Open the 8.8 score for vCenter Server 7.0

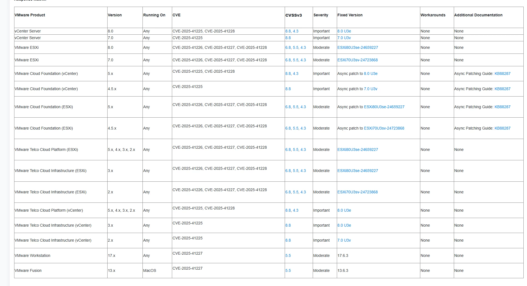click(x=288, y=38)
